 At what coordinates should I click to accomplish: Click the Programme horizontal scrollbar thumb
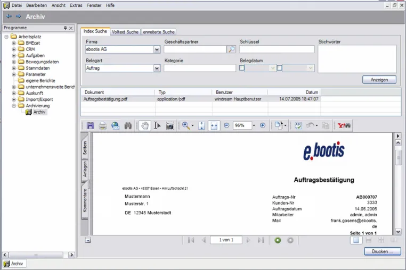[x=36, y=255]
